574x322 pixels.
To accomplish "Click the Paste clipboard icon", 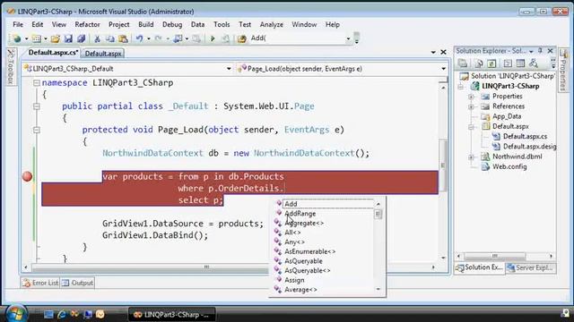I will pos(123,38).
